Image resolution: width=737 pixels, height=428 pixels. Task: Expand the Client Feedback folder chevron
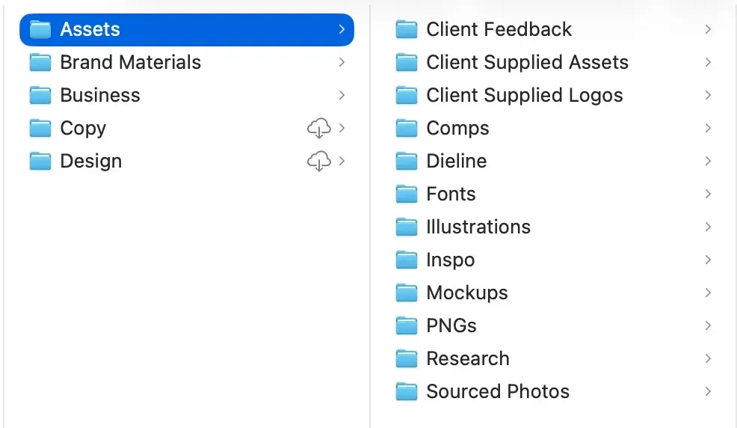(x=708, y=29)
